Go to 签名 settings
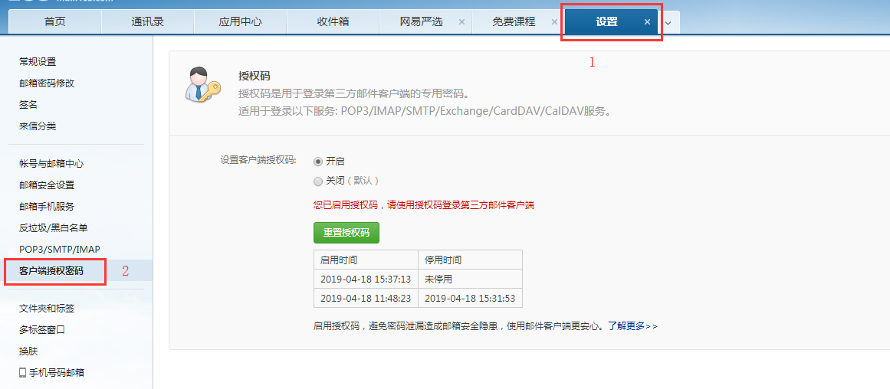The width and height of the screenshot is (890, 389). (x=28, y=105)
